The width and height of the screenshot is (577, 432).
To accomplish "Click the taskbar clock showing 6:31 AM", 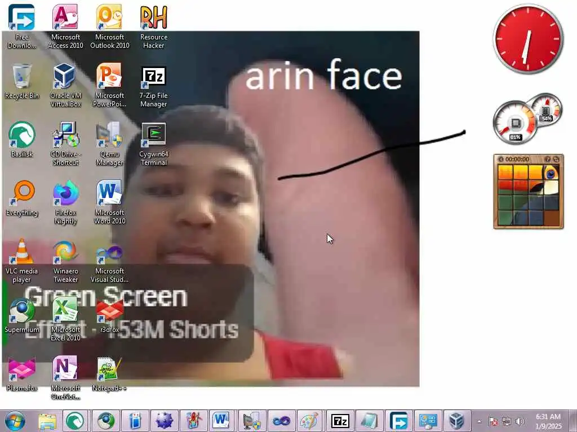I will point(548,421).
